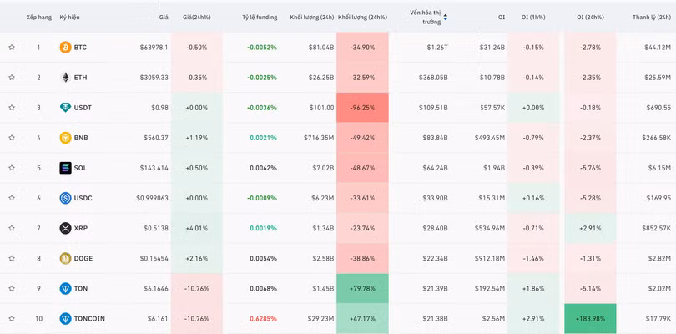
Task: Open the TON symbol link
Action: click(81, 288)
